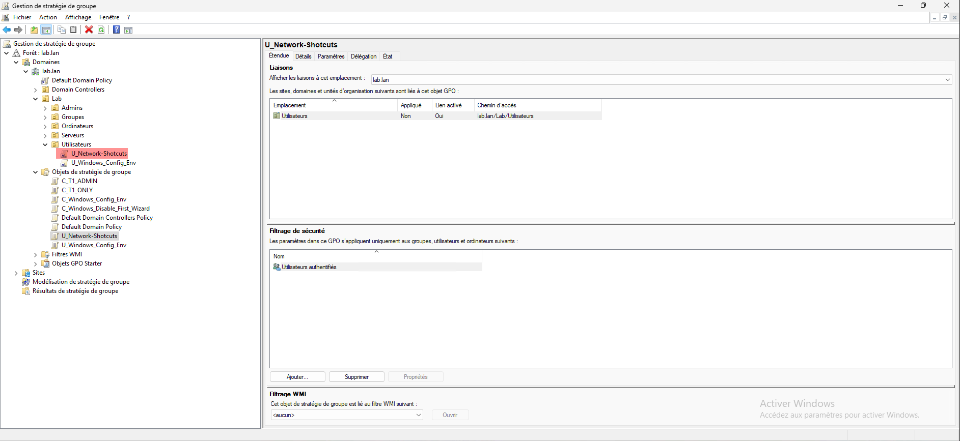Open the Fichier menu
The image size is (960, 441).
22,17
